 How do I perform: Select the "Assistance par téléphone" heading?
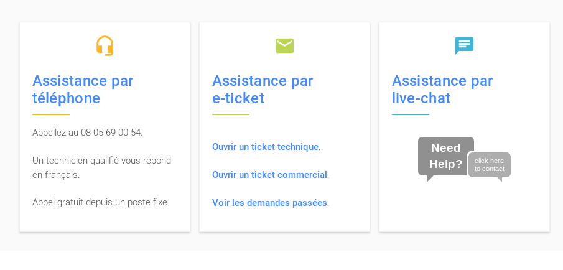coord(83,90)
